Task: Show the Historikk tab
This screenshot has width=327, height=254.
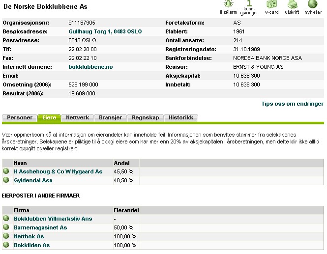Action: 181,118
